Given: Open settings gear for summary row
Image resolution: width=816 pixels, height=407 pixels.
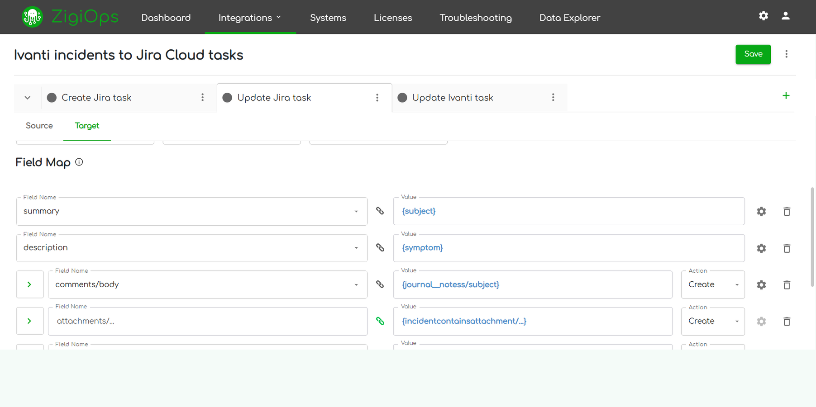Looking at the screenshot, I should coord(762,212).
